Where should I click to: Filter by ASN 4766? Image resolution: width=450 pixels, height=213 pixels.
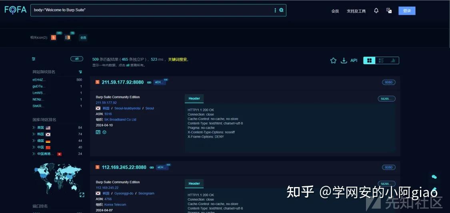point(108,199)
